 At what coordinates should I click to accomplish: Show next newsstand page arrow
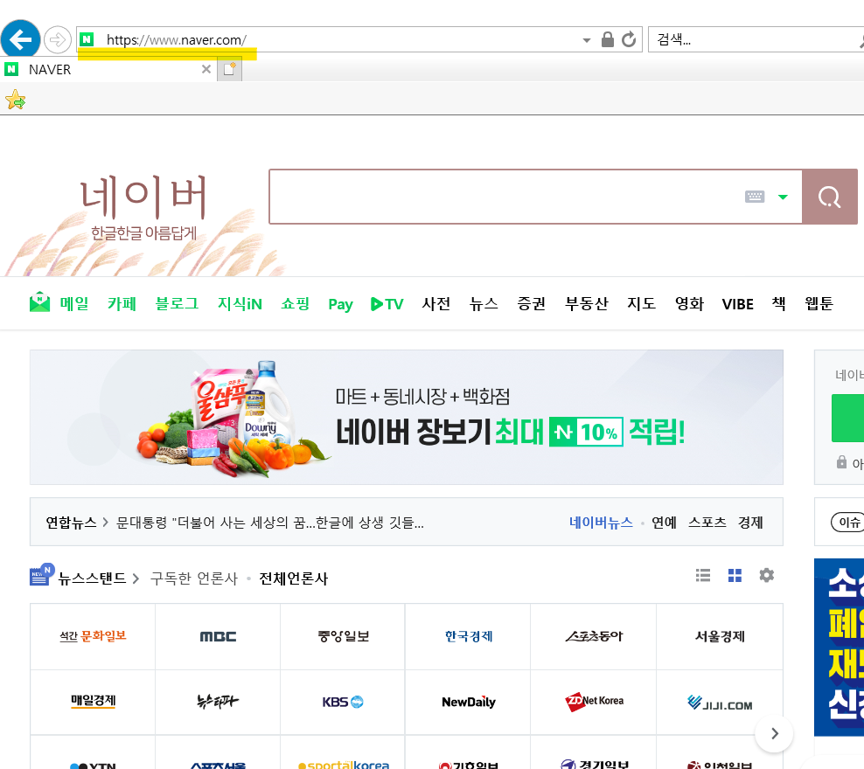click(x=774, y=733)
